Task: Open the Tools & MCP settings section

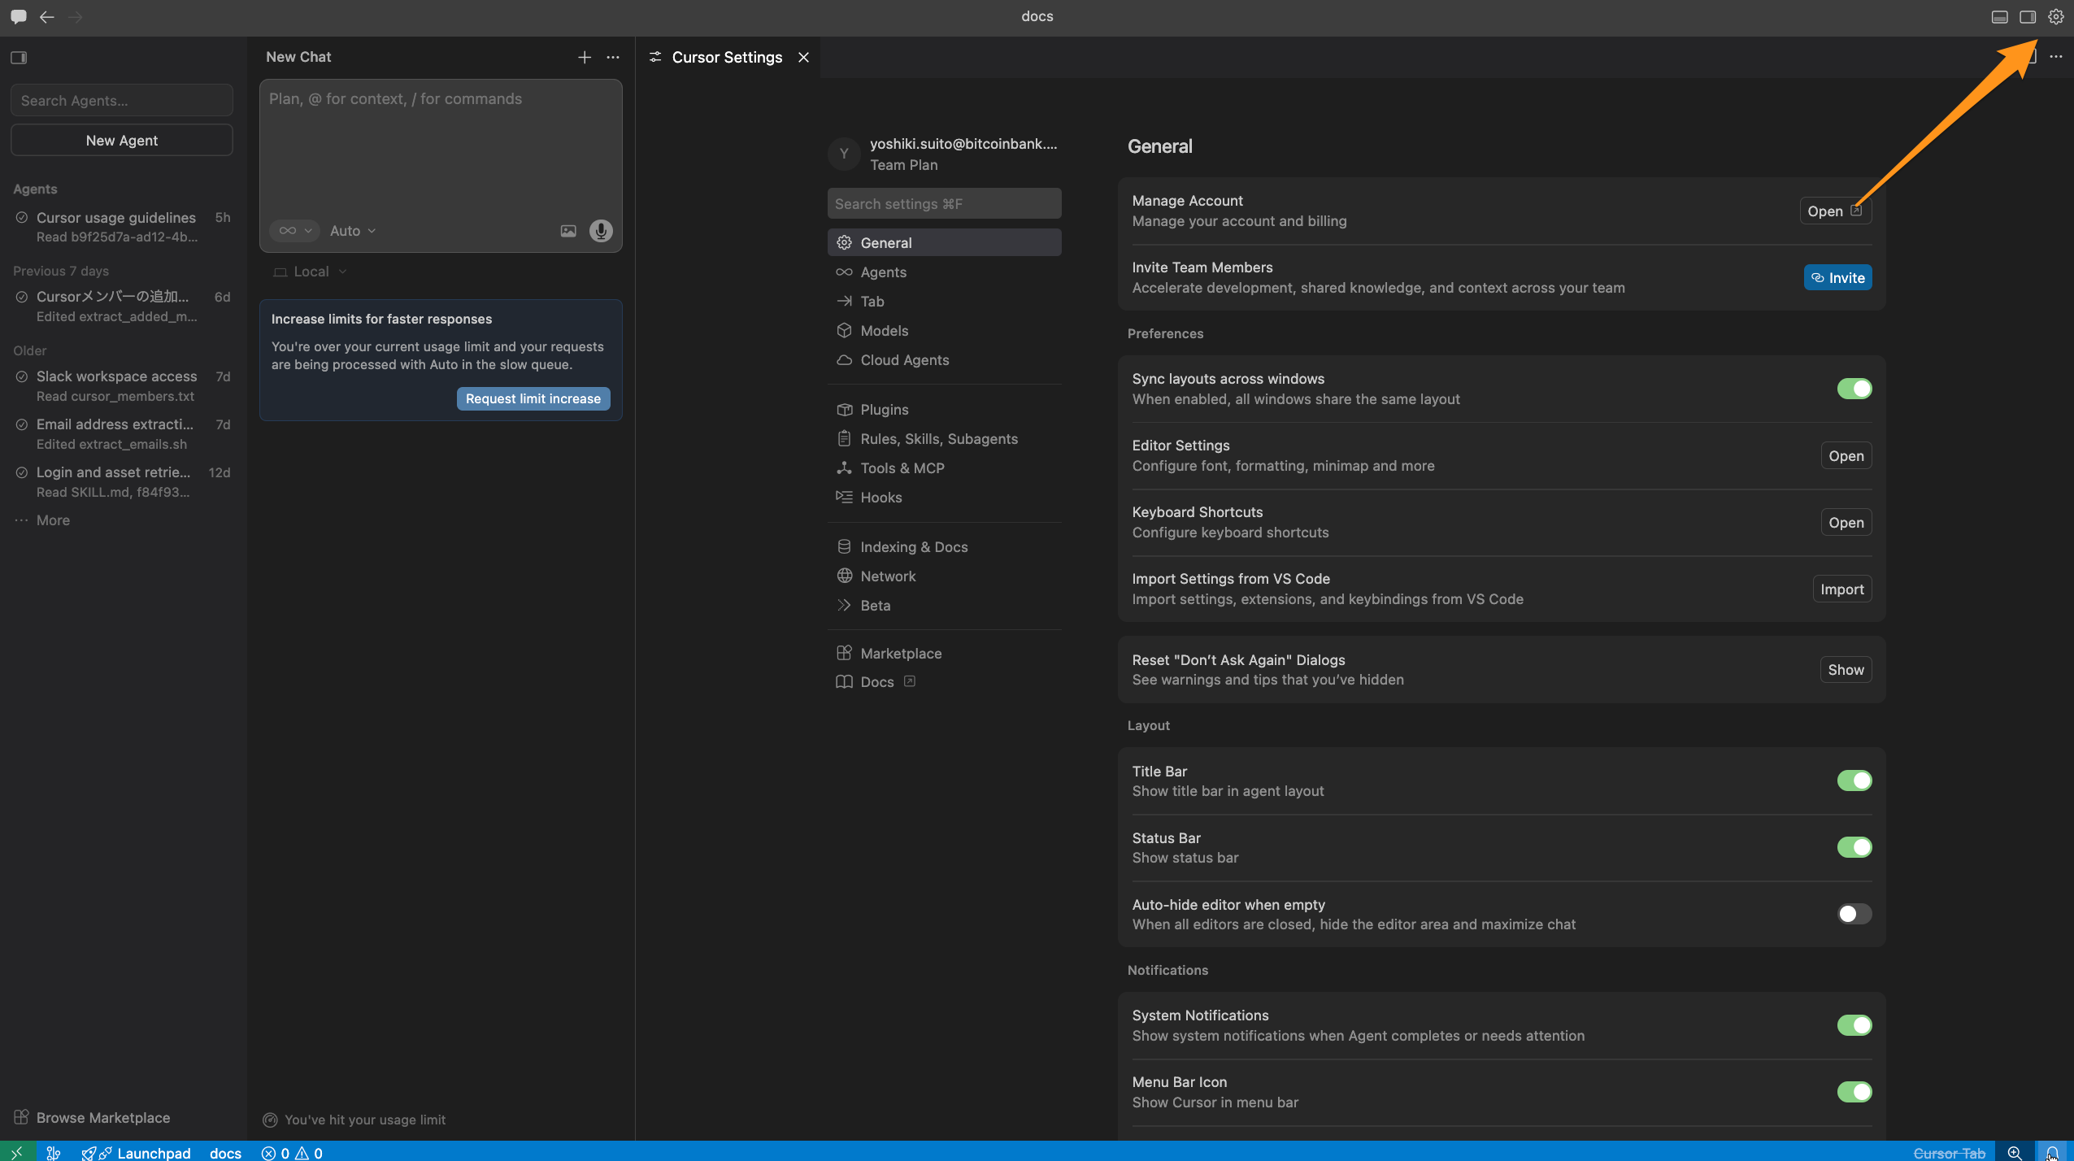Action: (x=902, y=468)
